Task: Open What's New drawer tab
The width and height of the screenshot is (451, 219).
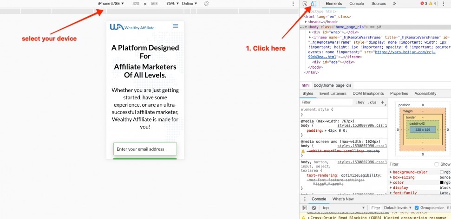Action: pos(343,199)
